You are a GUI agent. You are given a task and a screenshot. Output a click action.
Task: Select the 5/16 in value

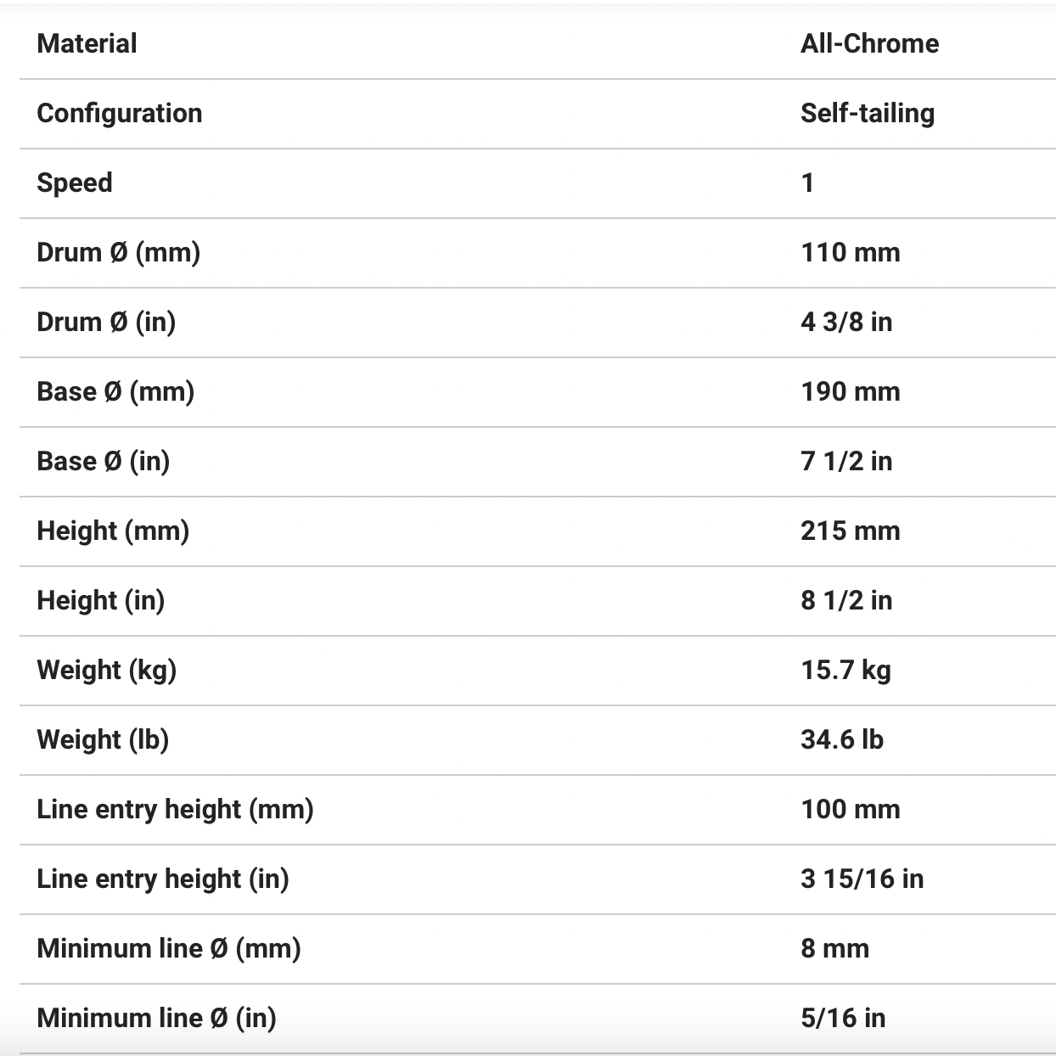[x=842, y=1018]
